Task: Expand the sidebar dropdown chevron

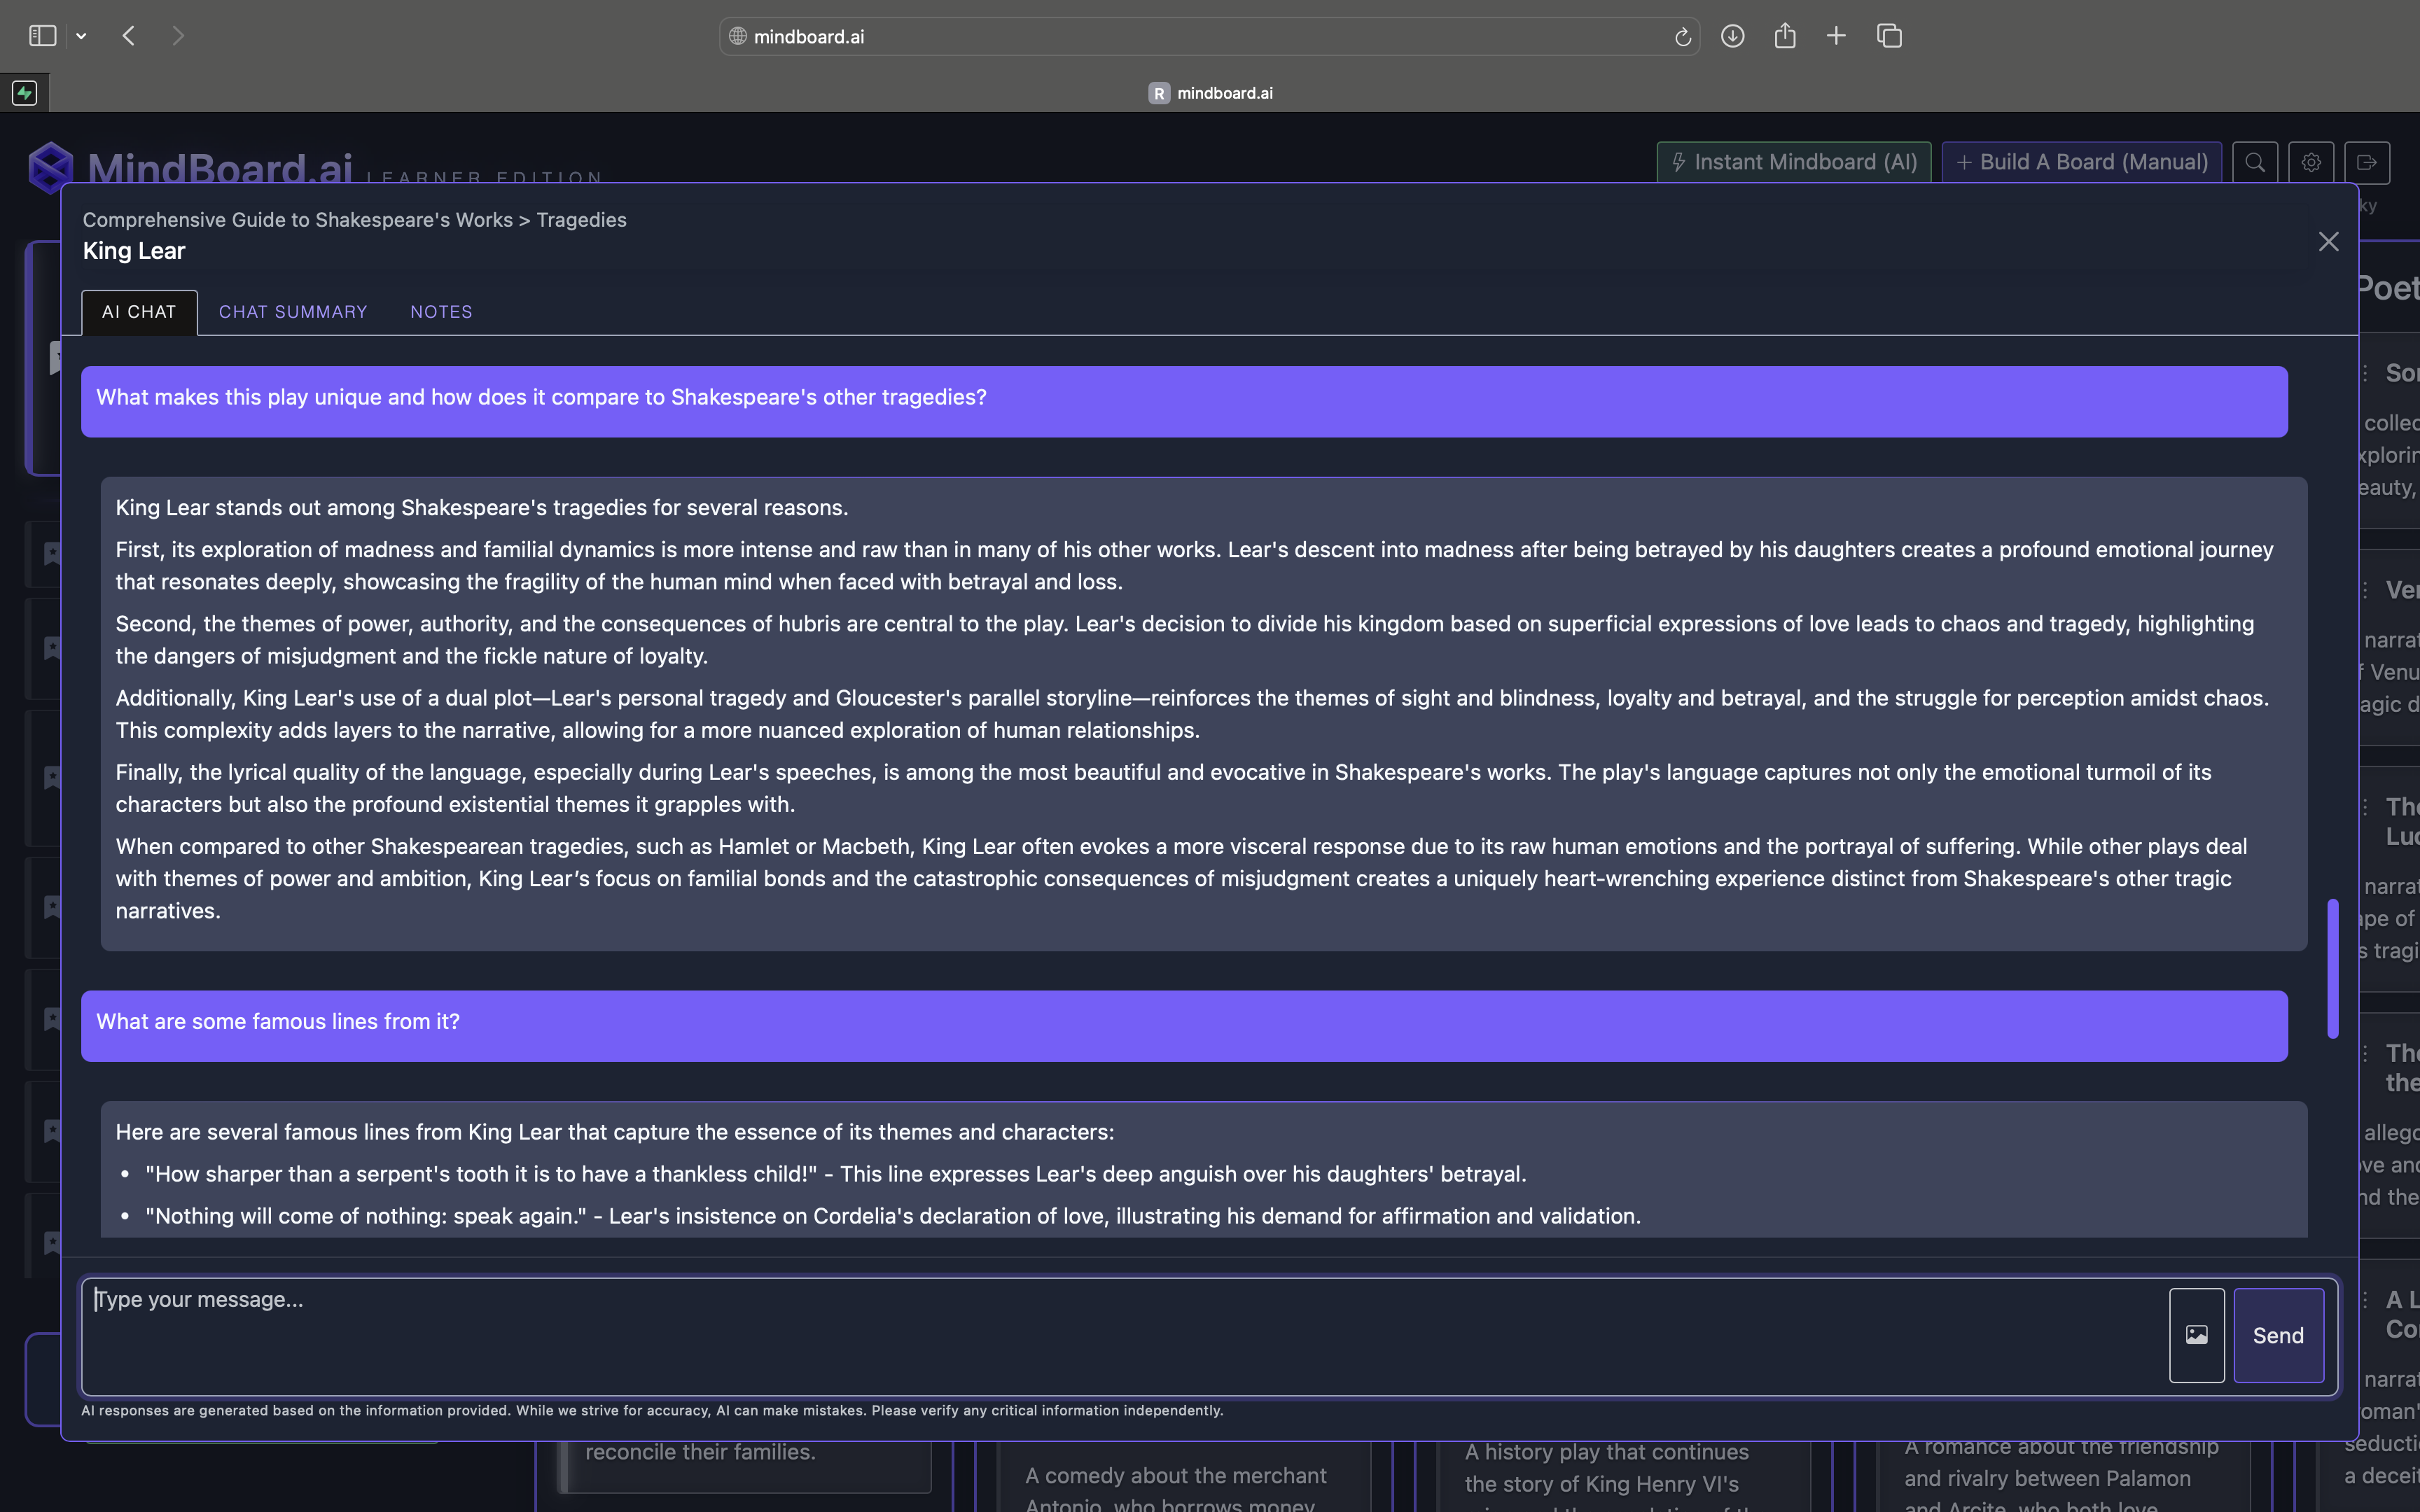Action: tap(81, 37)
